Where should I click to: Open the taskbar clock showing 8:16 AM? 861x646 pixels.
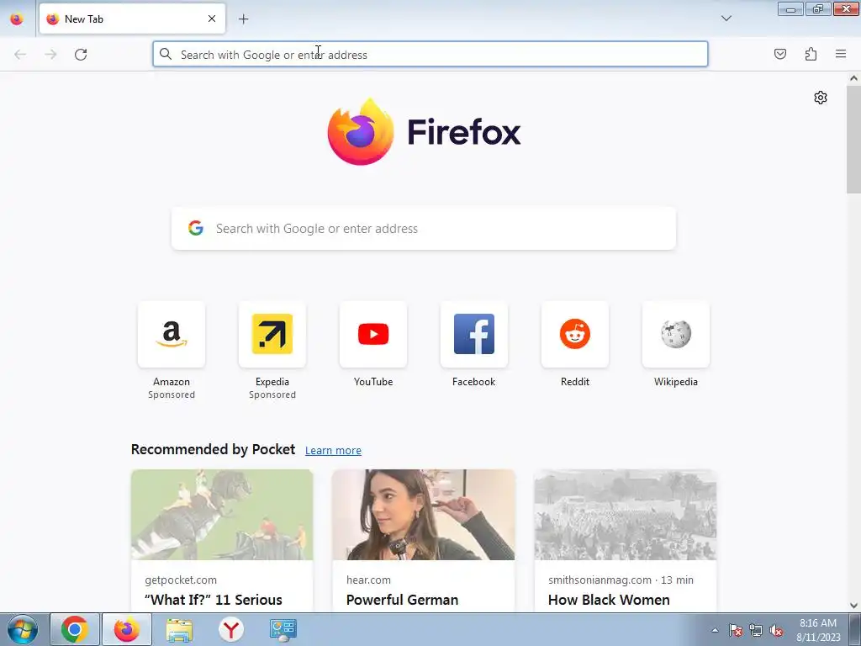tap(818, 630)
